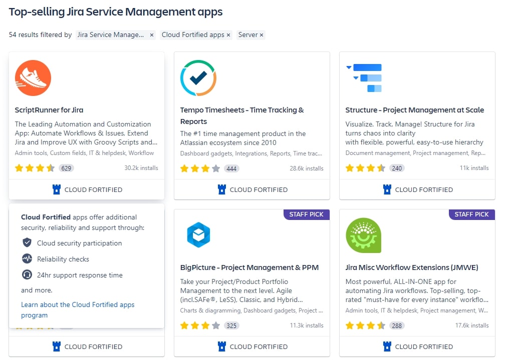Image resolution: width=519 pixels, height=363 pixels.
Task: Click the STAFF PICK badge on BigPicture
Action: tap(307, 214)
